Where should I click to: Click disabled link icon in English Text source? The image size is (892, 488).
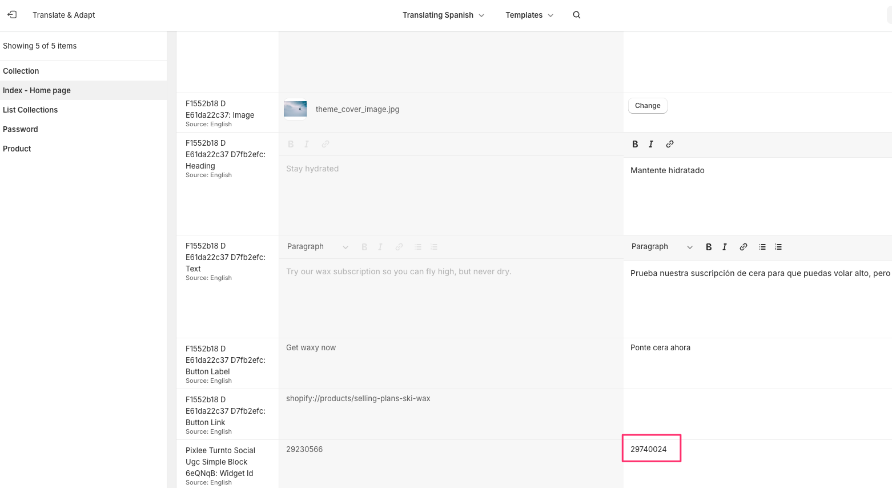(x=399, y=247)
